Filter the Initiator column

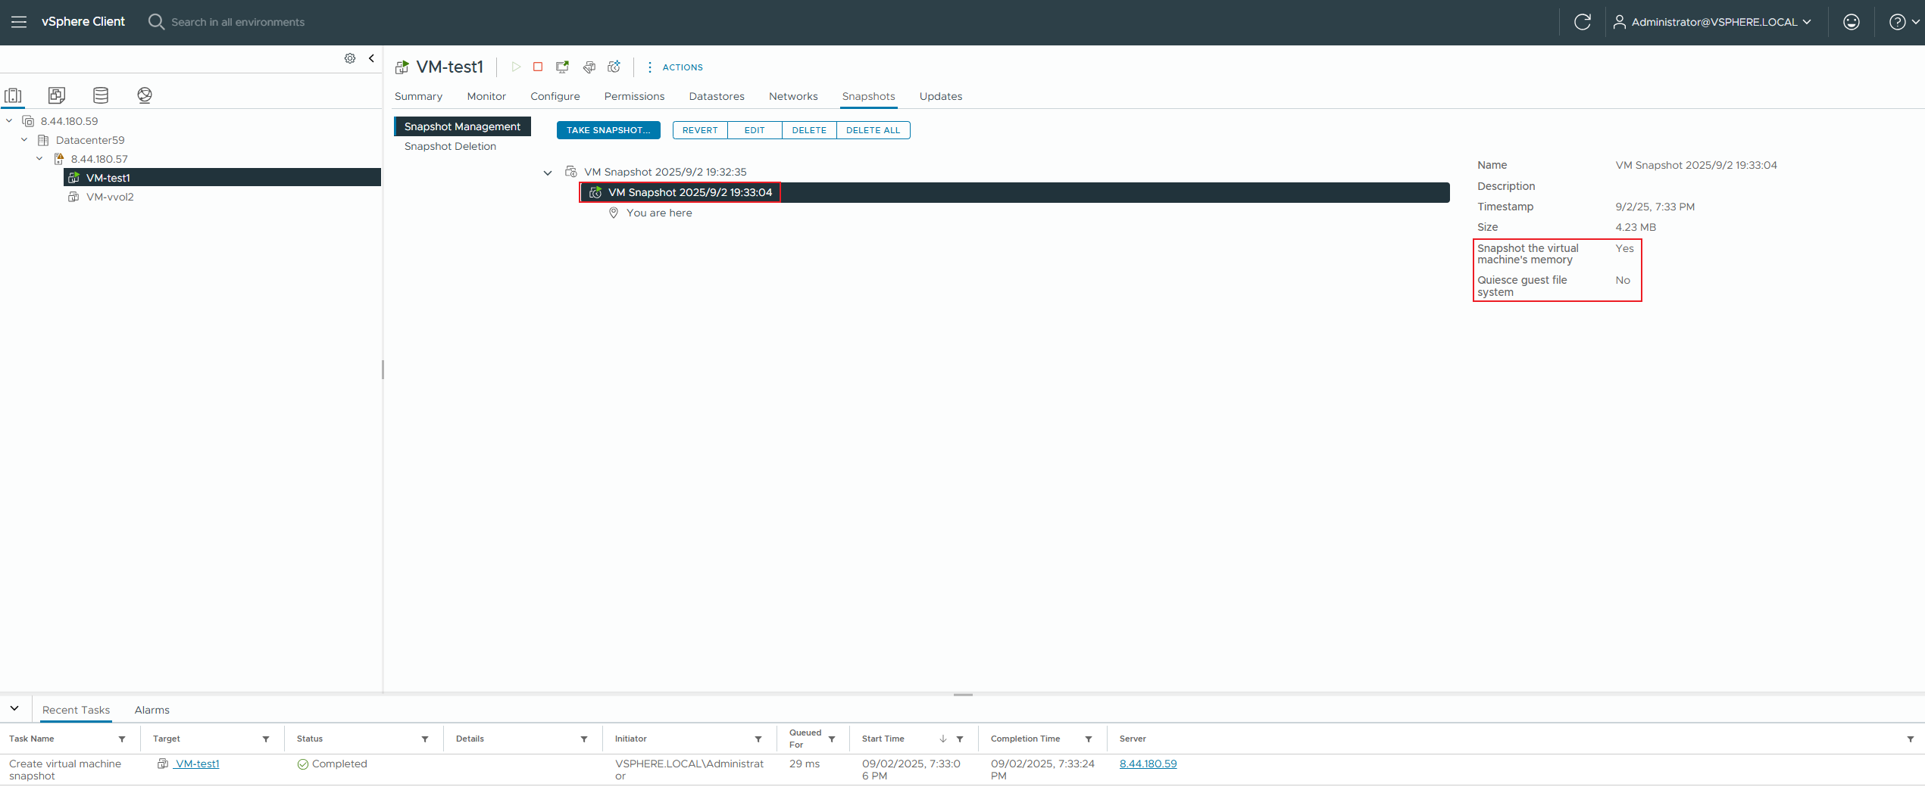(x=758, y=739)
